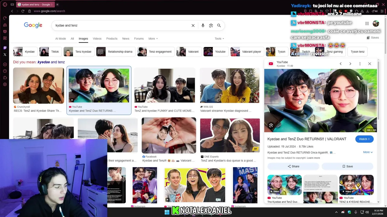The height and width of the screenshot is (217, 387).
Task: Open the Windows Start menu
Action: click(167, 212)
